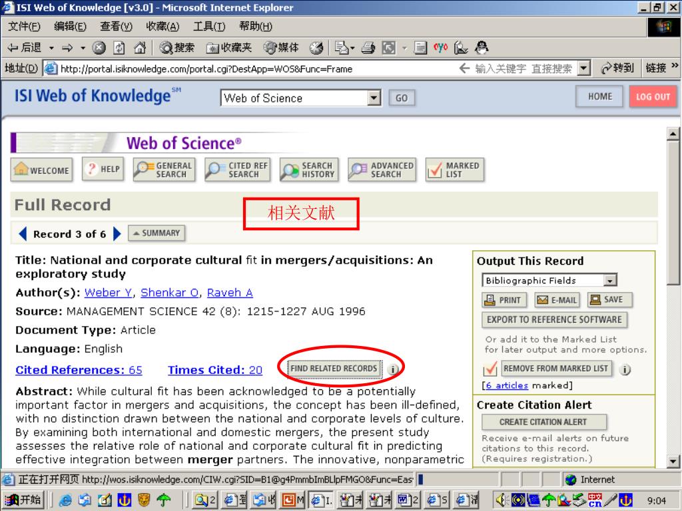Image resolution: width=682 pixels, height=511 pixels.
Task: Open the 6 articles marked link
Action: (507, 385)
